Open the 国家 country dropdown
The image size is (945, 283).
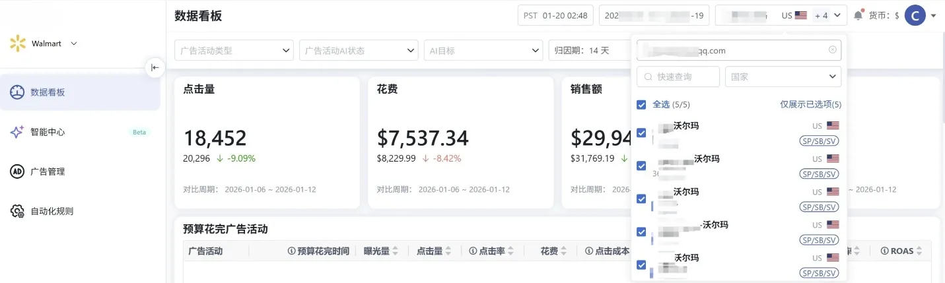[x=783, y=77]
